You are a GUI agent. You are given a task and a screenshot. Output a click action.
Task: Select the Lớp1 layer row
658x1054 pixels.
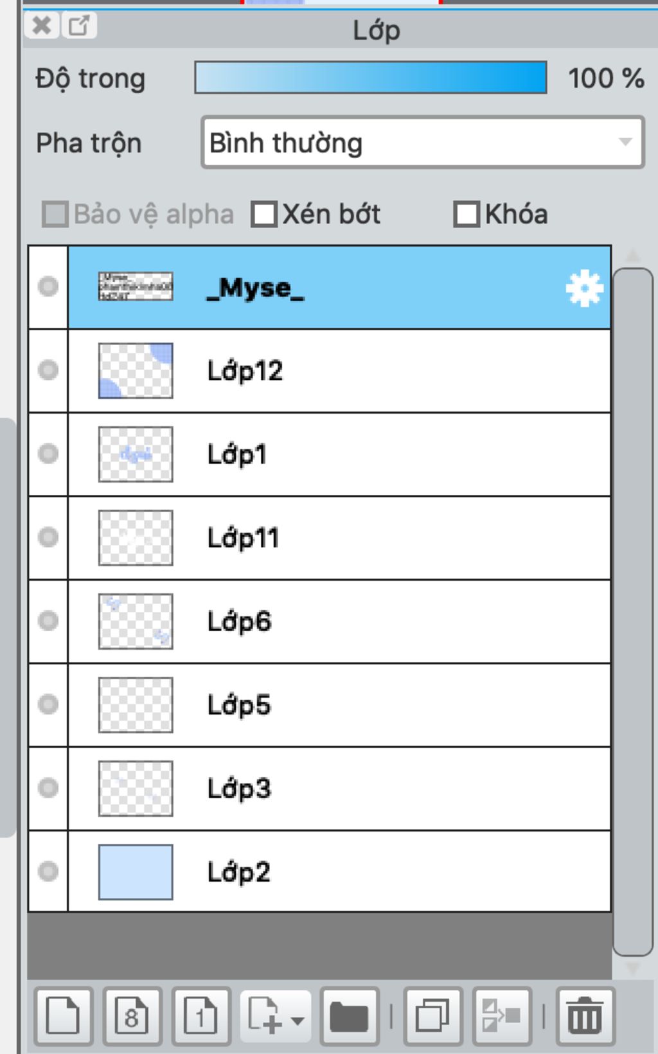pyautogui.click(x=386, y=454)
